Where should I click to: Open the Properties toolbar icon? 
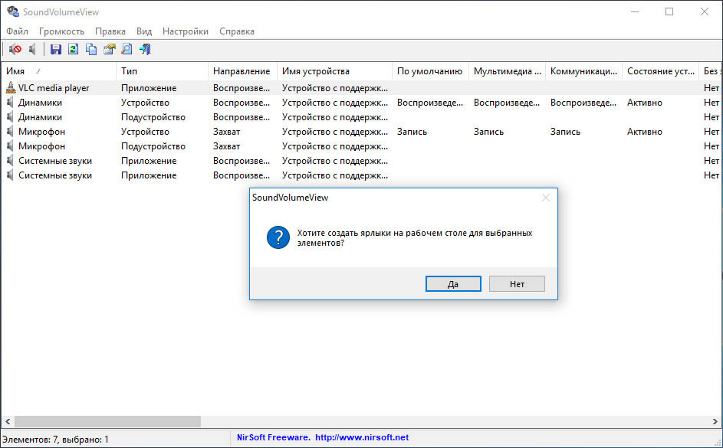[x=109, y=49]
